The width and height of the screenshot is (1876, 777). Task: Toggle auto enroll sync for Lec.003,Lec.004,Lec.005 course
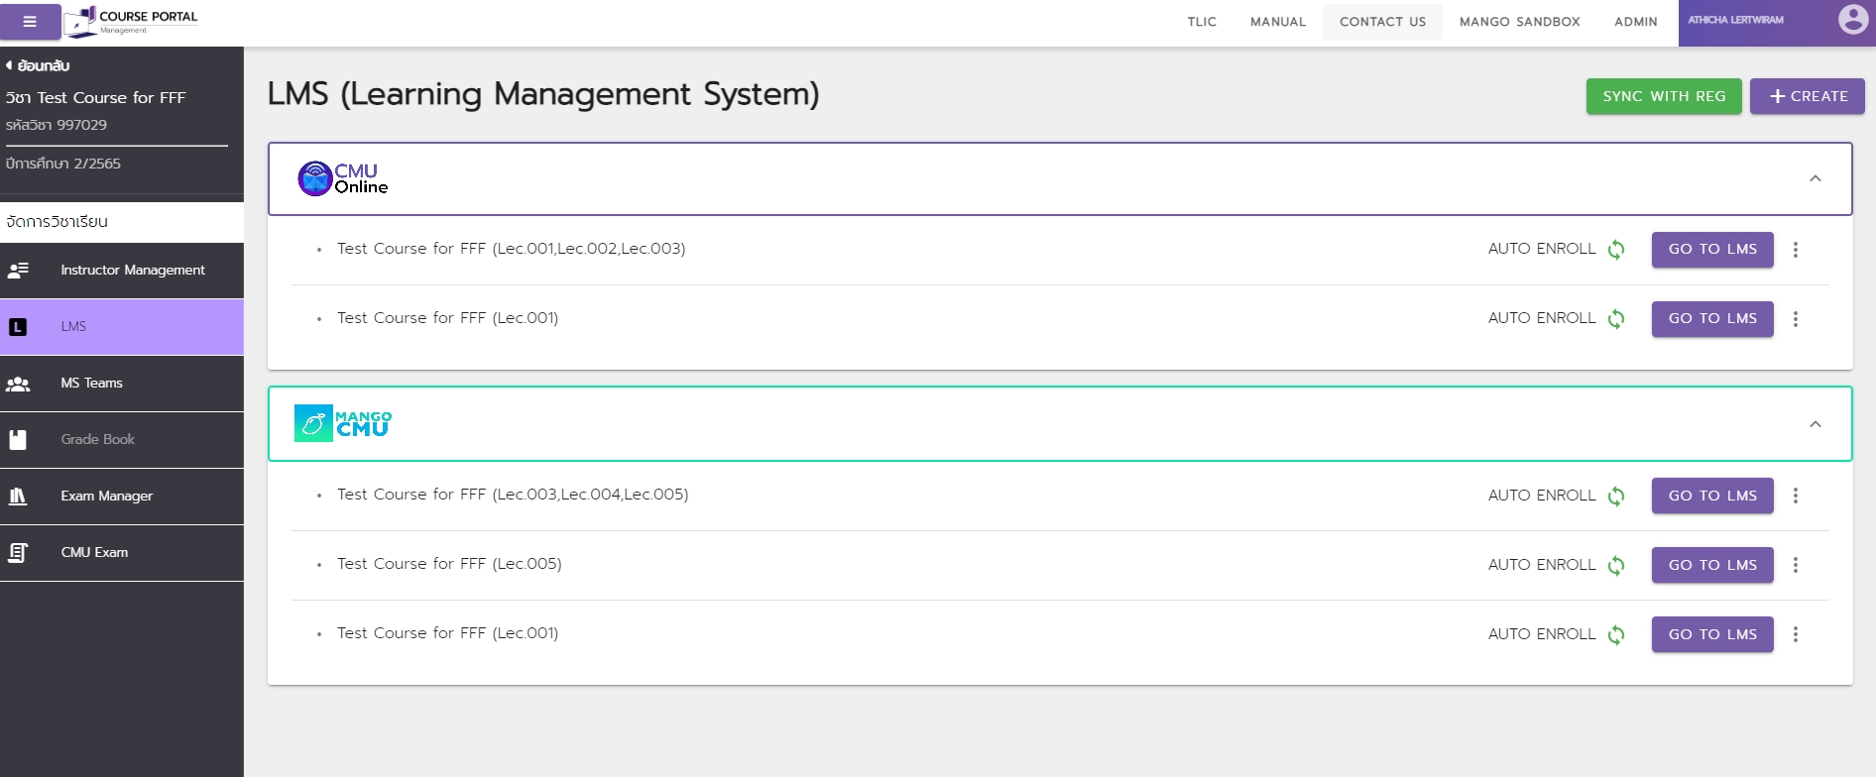[x=1616, y=496]
